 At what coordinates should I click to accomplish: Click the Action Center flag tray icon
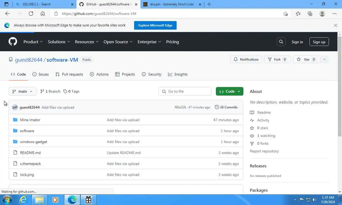click(302, 200)
